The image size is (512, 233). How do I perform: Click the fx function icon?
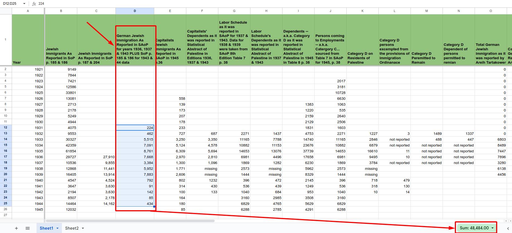point(34,4)
